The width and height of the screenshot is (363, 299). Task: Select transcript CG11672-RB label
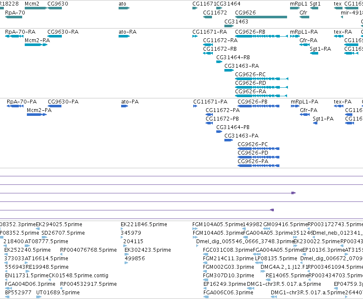[220, 49]
